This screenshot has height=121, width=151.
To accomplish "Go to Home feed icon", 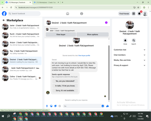I will pyautogui.click(x=68, y=14).
